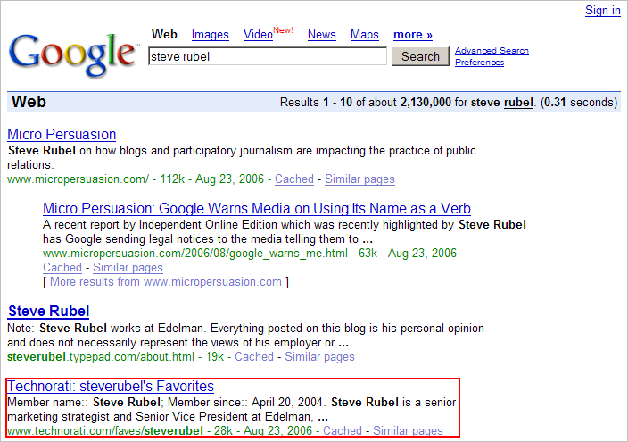This screenshot has height=442, width=628.
Task: Click the Google logo
Action: point(73,54)
